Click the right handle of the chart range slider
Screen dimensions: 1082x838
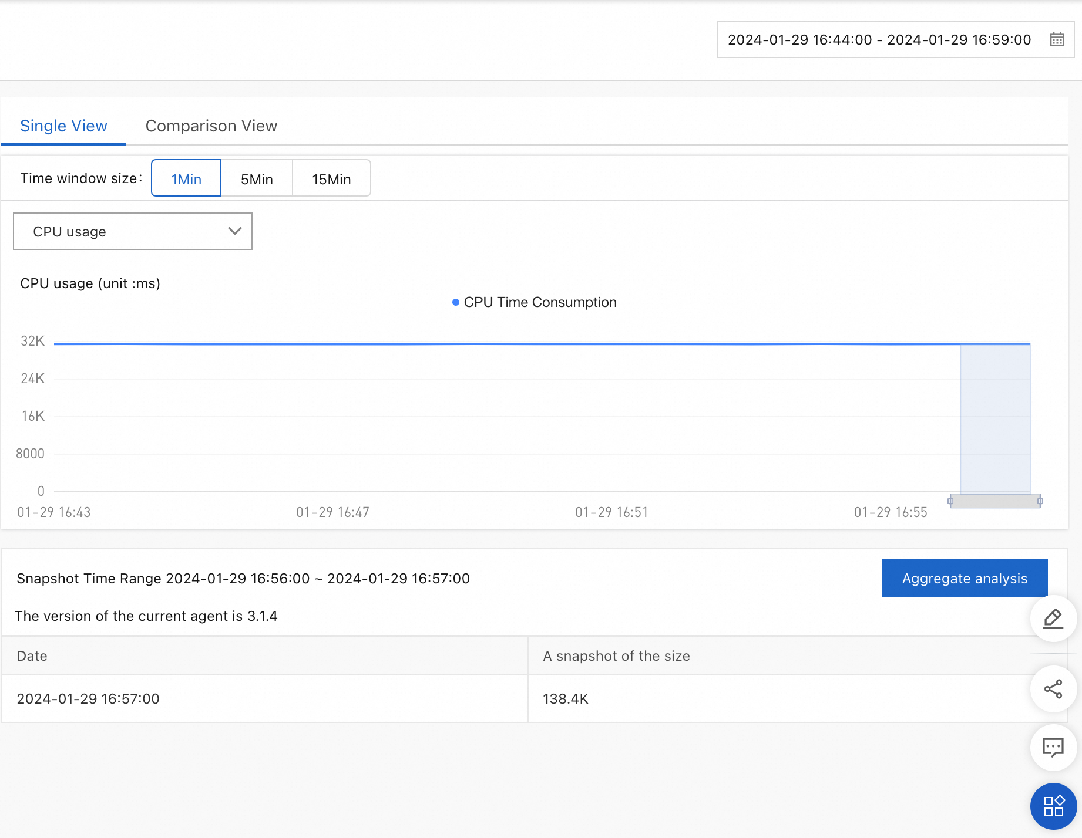pos(1040,501)
